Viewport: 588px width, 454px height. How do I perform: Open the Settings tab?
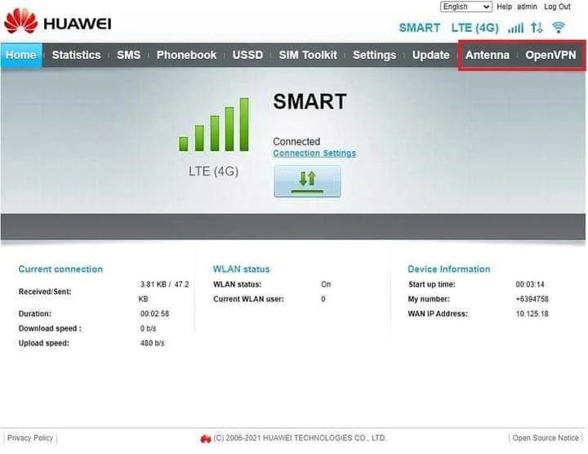click(x=374, y=55)
